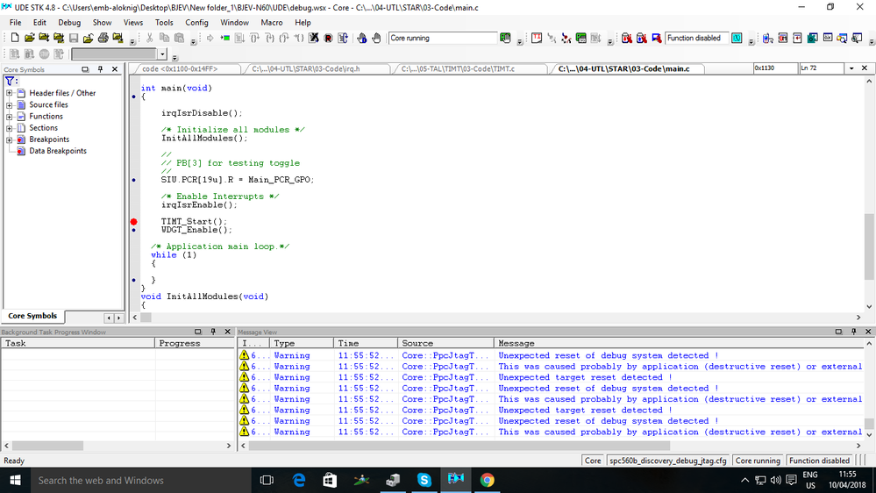The width and height of the screenshot is (876, 493).
Task: Click the Message View horizontal scrollbar thumb
Action: [x=459, y=446]
